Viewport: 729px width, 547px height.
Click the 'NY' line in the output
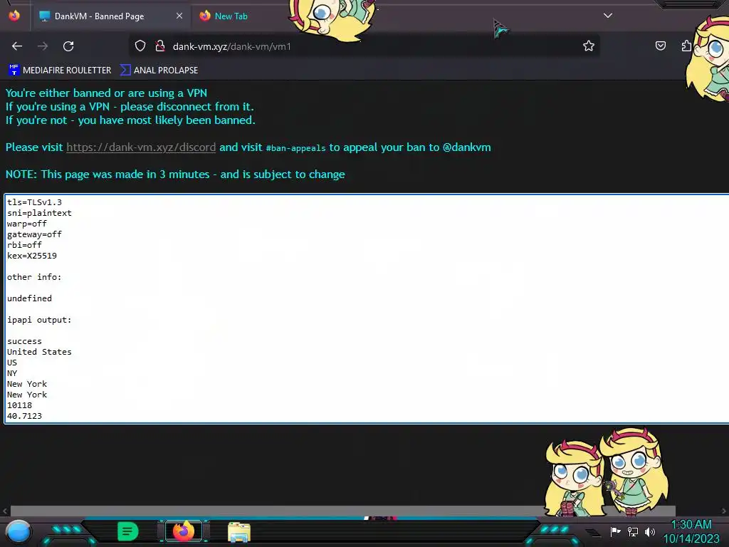tap(12, 373)
